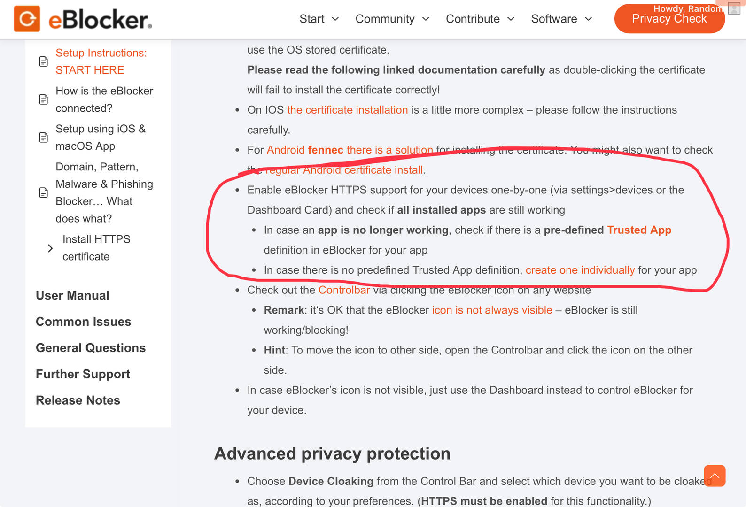This screenshot has height=507, width=746.
Task: Click document icon beside Setup Instructions
Action: (43, 61)
